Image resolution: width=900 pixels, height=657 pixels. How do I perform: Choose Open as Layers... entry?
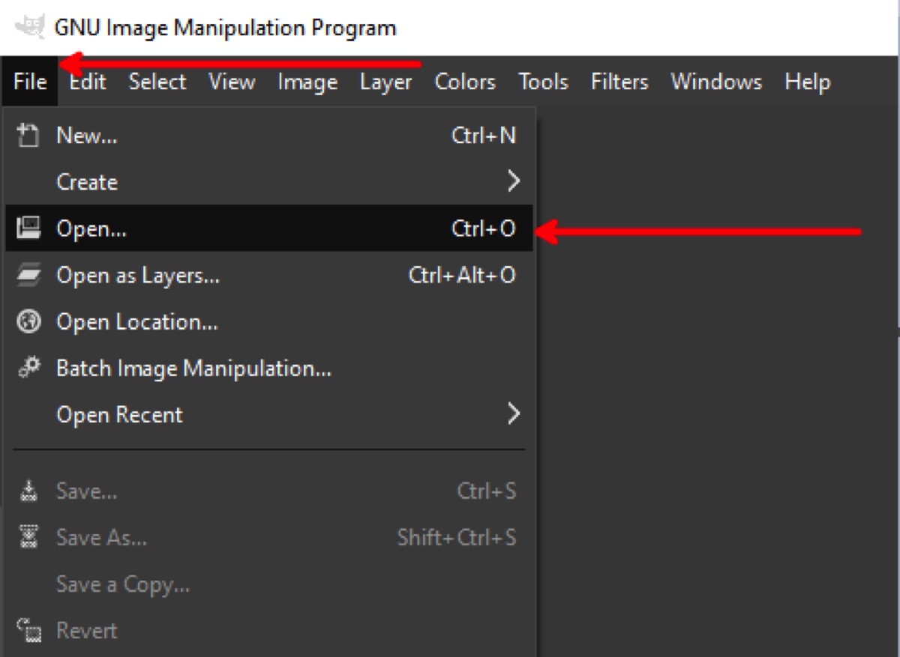pyautogui.click(x=269, y=275)
